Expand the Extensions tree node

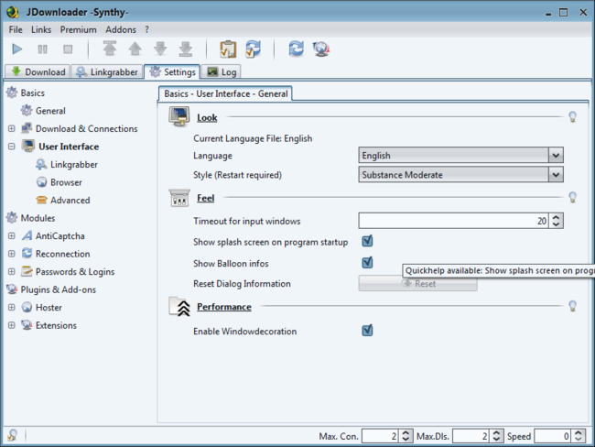12,325
